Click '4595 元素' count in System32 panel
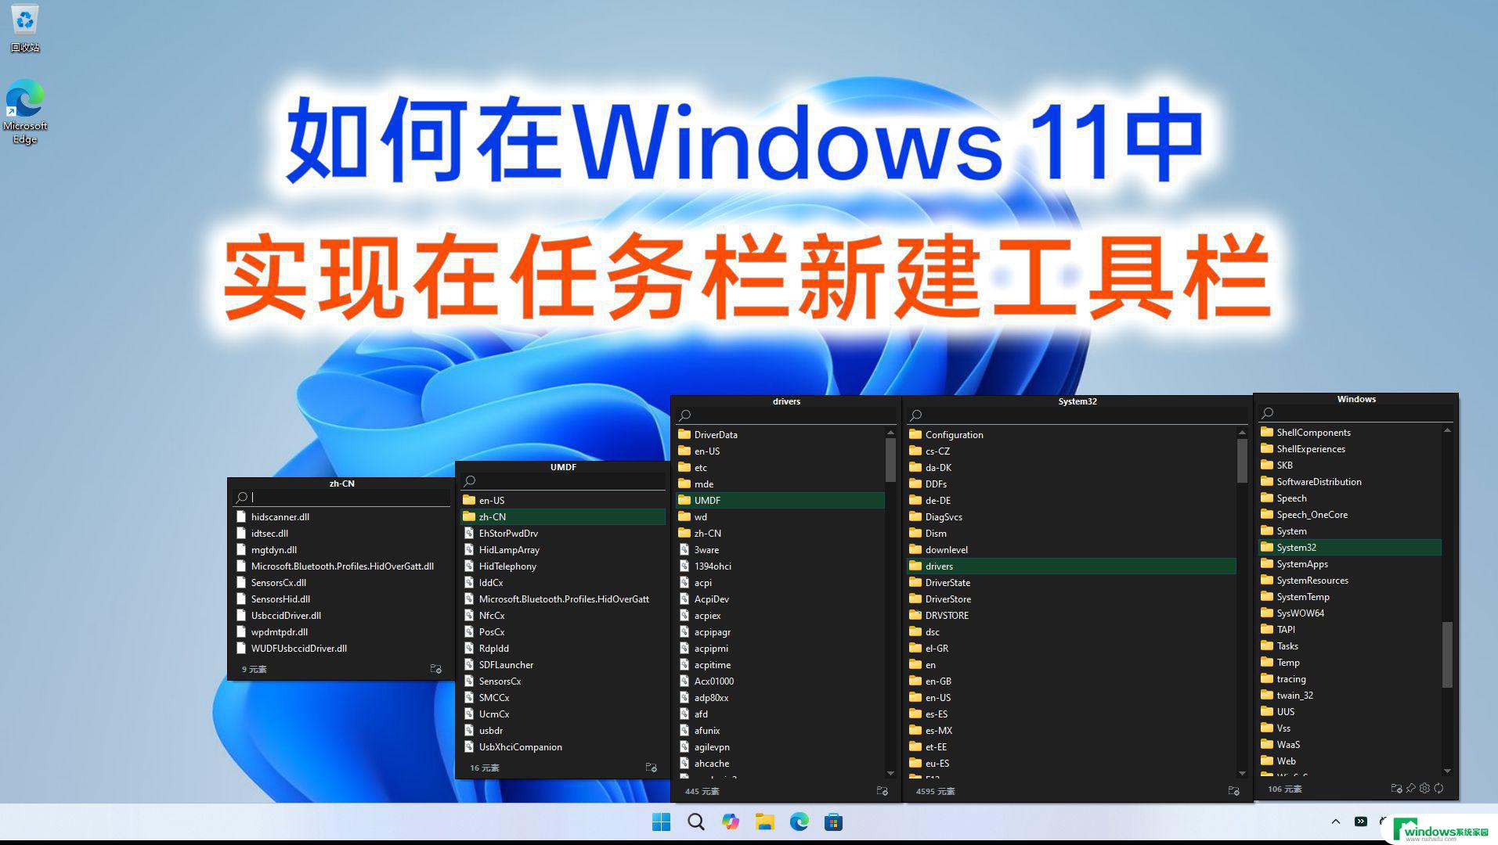Image resolution: width=1498 pixels, height=845 pixels. tap(935, 792)
